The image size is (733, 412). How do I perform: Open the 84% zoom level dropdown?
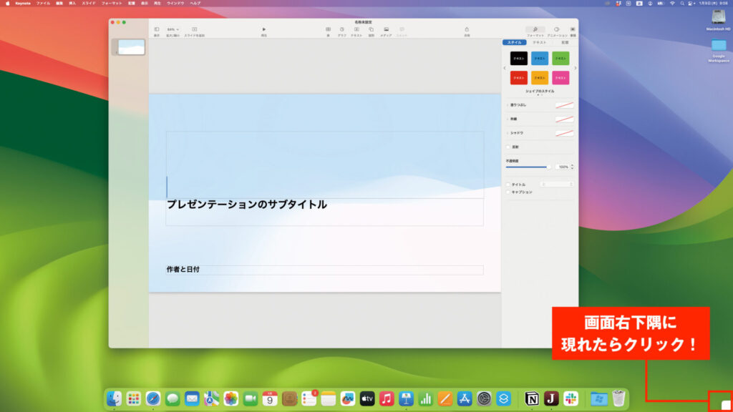173,29
